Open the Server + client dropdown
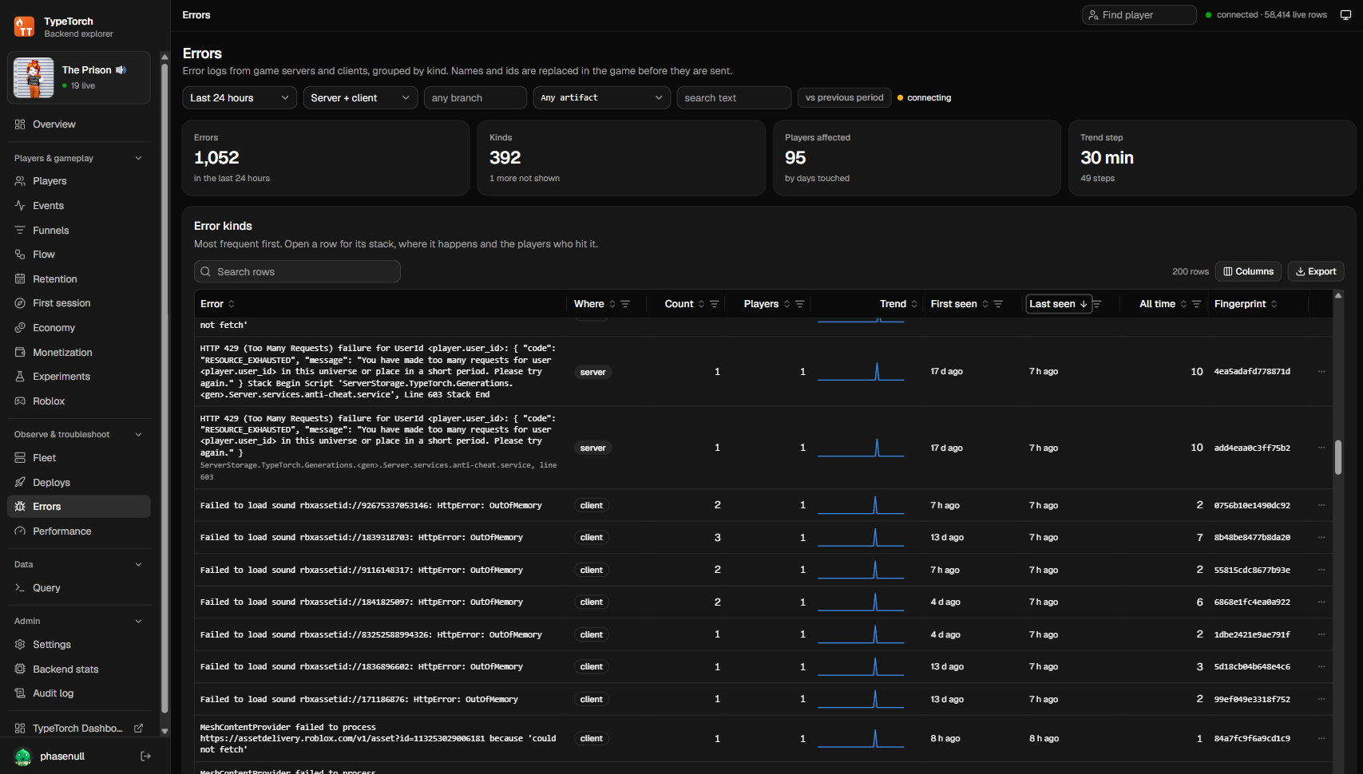 360,97
